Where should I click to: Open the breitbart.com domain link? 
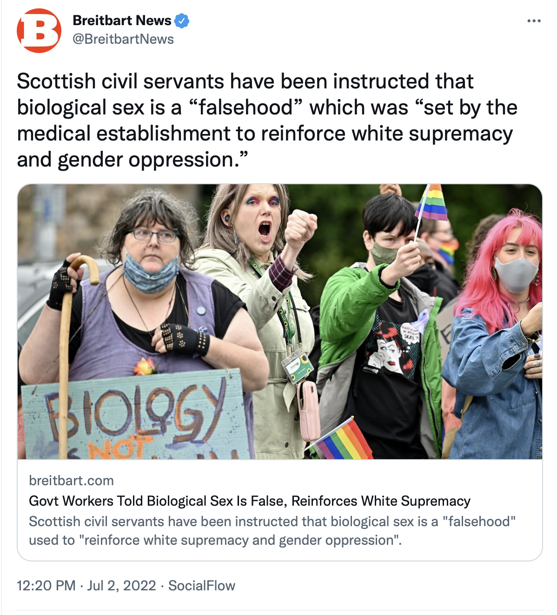pyautogui.click(x=71, y=481)
